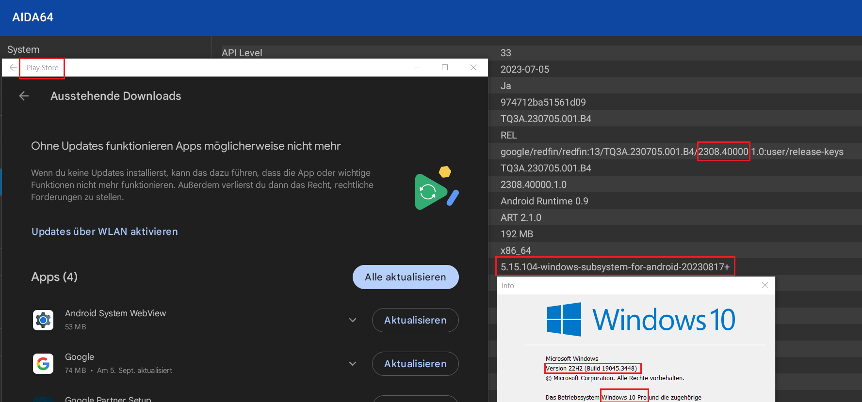Select ID 974712ba51561d09 in AIDA64

[543, 102]
